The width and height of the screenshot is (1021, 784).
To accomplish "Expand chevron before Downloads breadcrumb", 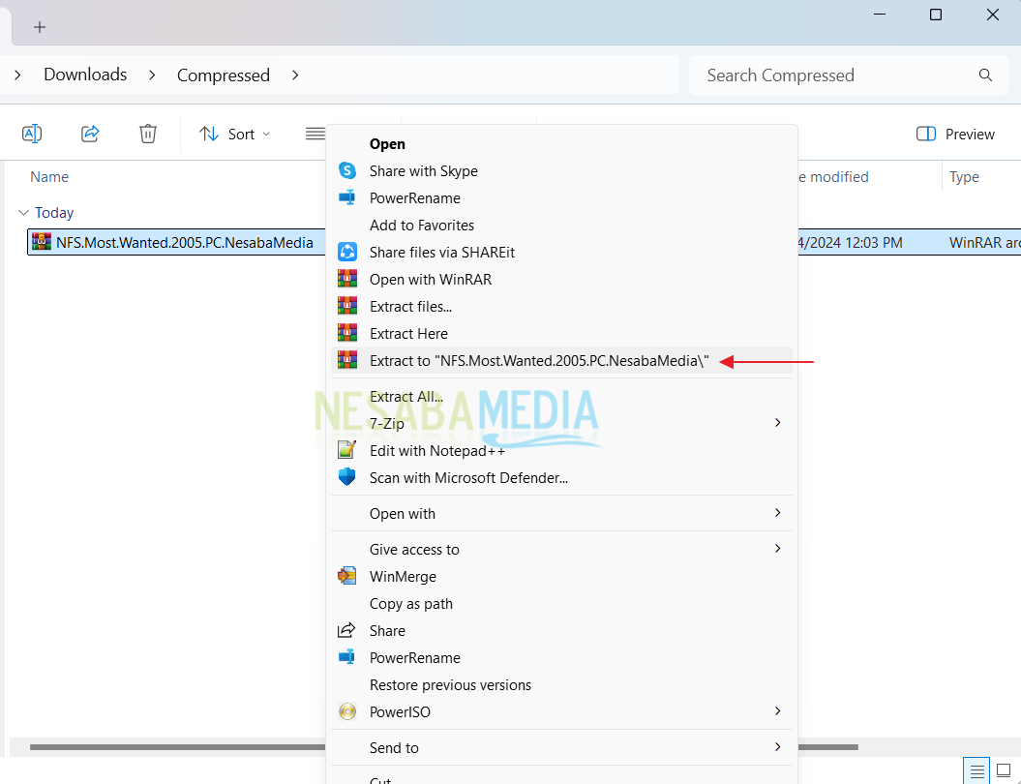I will click(17, 75).
